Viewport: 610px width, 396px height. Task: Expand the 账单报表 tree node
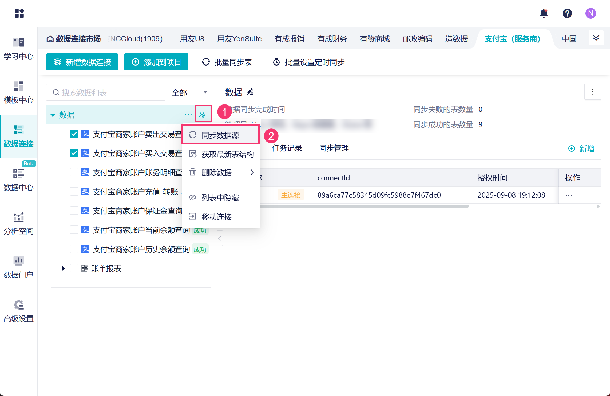pyautogui.click(x=63, y=268)
